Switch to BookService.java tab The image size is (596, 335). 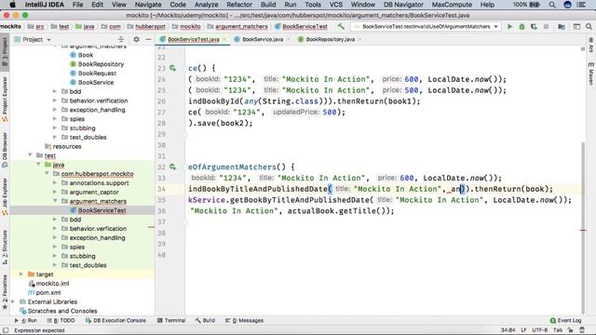[263, 39]
